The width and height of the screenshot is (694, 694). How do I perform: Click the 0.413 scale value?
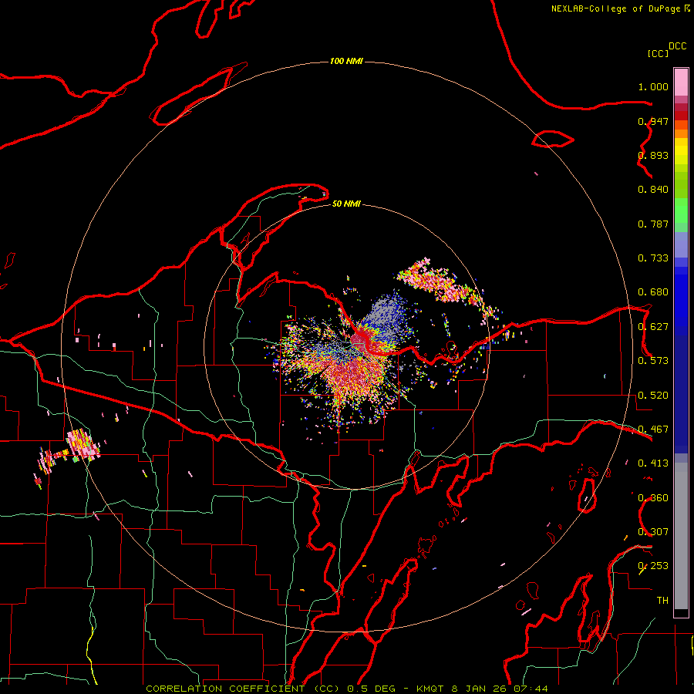[x=653, y=463]
